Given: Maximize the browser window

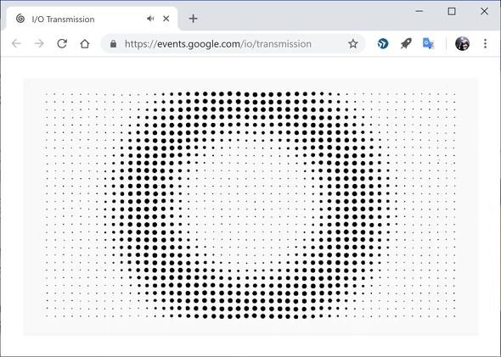Looking at the screenshot, I should (452, 12).
